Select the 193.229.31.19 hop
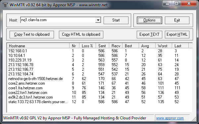 coord(100,60)
